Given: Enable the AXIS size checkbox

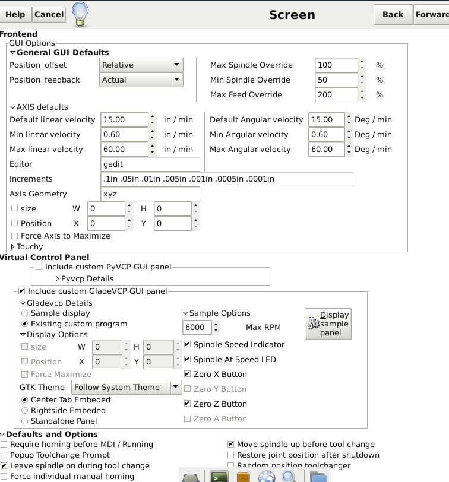Looking at the screenshot, I should [14, 208].
